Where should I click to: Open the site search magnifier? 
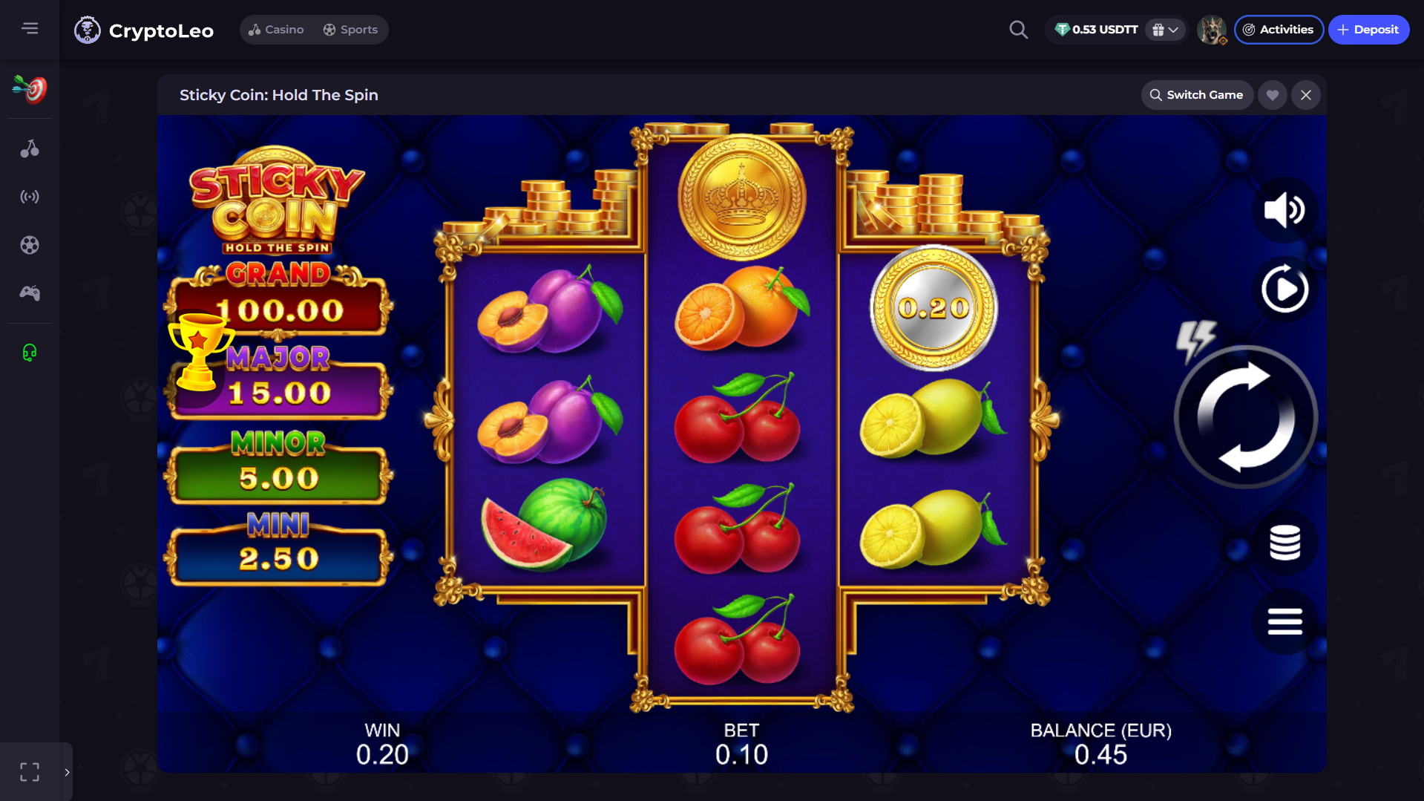(1019, 30)
